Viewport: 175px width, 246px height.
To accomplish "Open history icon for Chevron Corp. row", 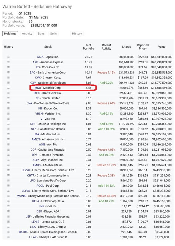I will (9, 77).
